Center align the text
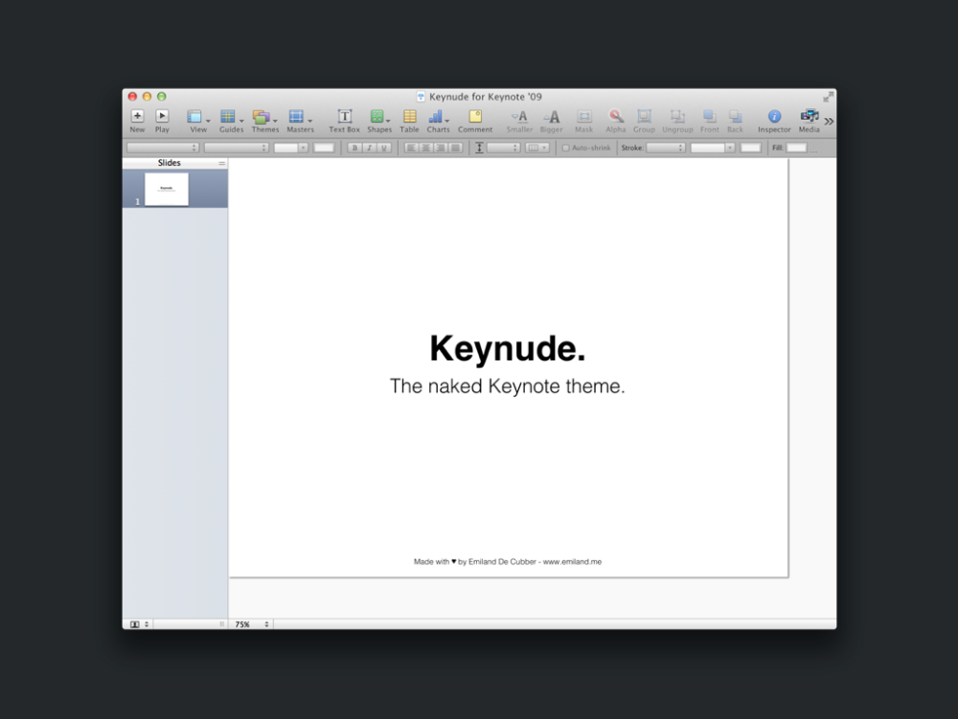 point(426,148)
